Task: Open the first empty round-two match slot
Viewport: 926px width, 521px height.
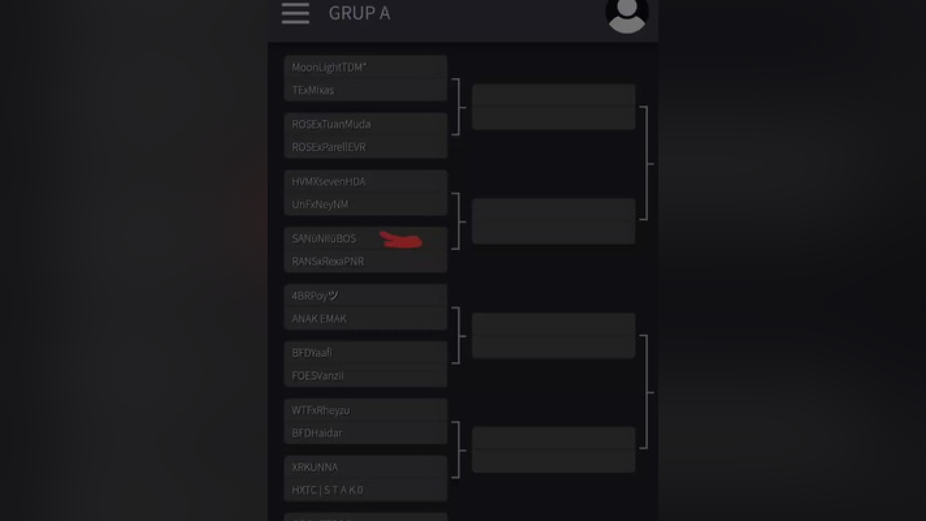Action: (x=554, y=107)
